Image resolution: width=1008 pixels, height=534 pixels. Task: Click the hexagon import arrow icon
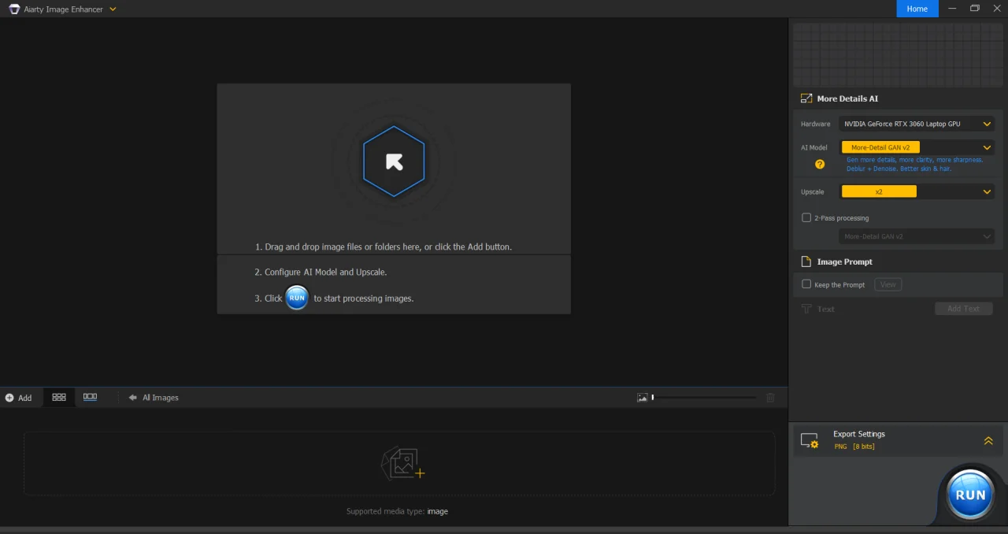394,161
